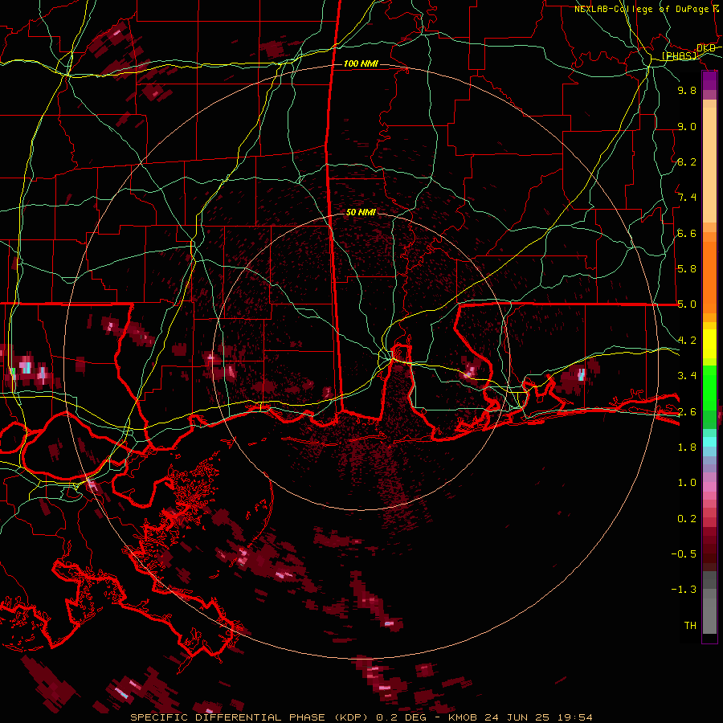Click the cyan band of the color scale
Image resolution: width=723 pixels, height=723 pixels.
(x=709, y=442)
